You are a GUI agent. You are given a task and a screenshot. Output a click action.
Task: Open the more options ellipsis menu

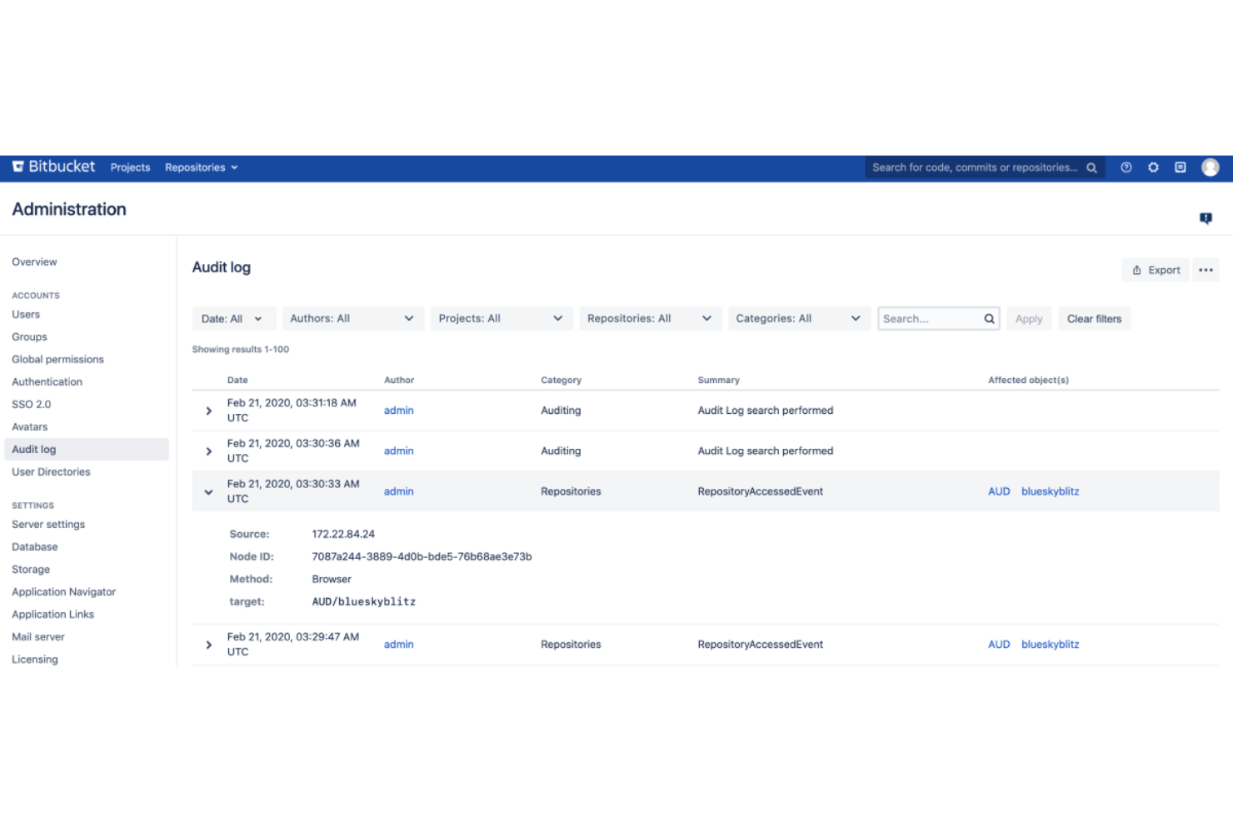(1206, 270)
